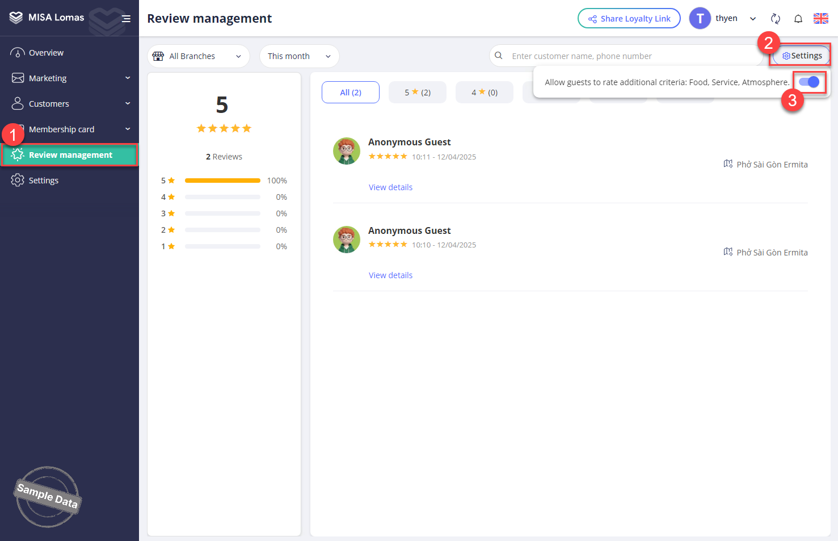Click the notification bell icon
This screenshot has height=541, width=838.
click(x=798, y=19)
